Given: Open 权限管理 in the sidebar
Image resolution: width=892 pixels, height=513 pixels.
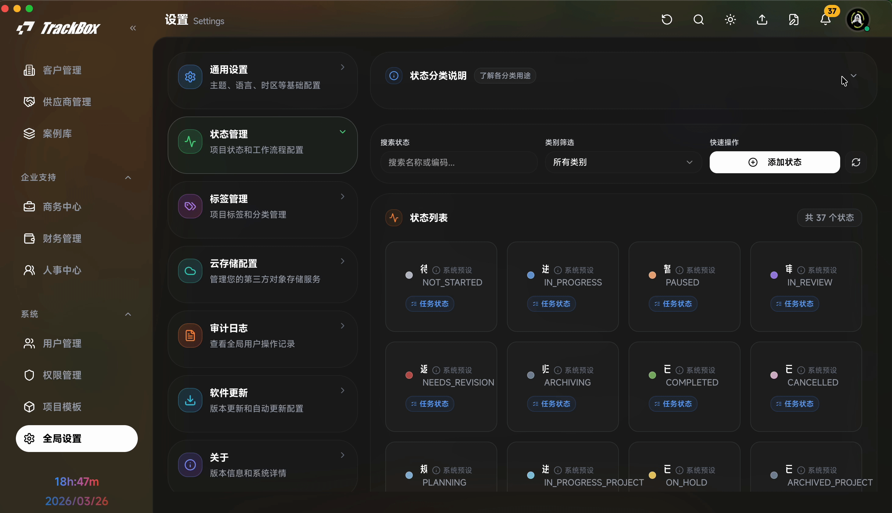Looking at the screenshot, I should pyautogui.click(x=77, y=375).
